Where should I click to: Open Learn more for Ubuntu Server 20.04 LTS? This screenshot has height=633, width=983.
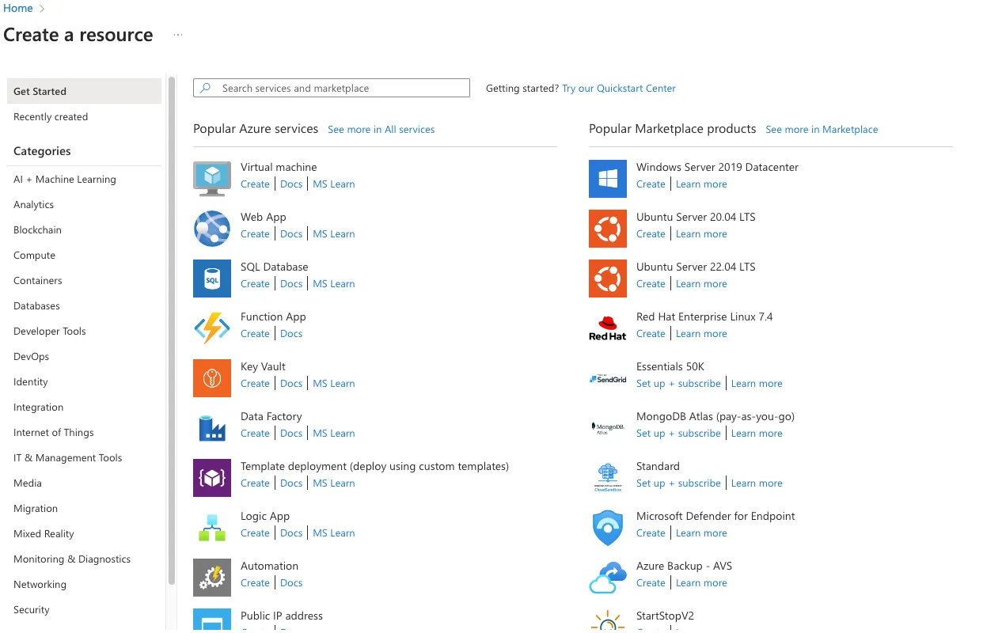click(x=701, y=234)
